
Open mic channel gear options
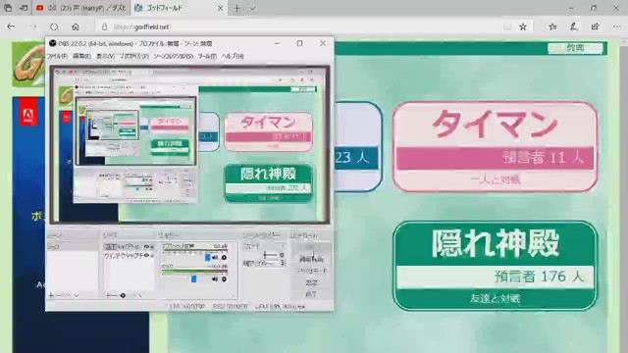(x=224, y=278)
